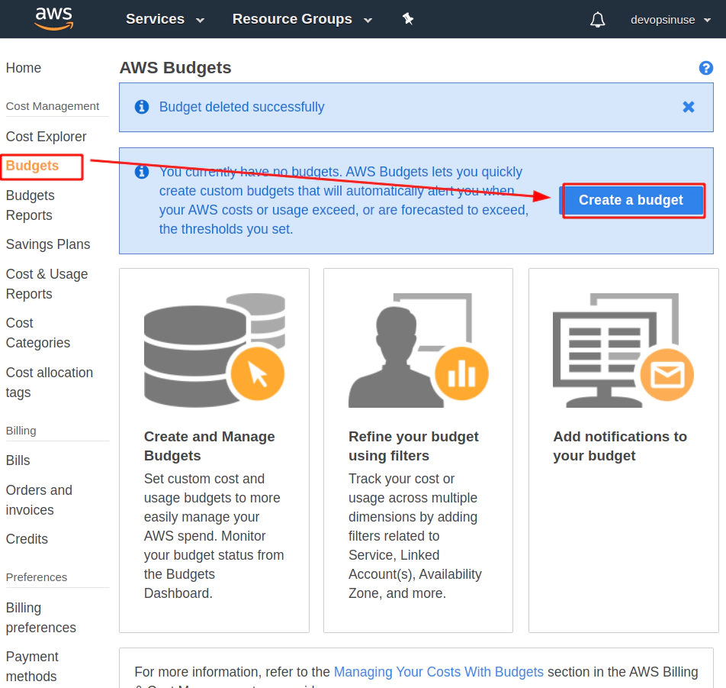The image size is (726, 688).
Task: Click the 'Billing' section label
Action: pos(21,431)
